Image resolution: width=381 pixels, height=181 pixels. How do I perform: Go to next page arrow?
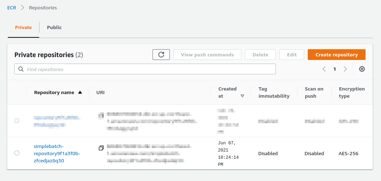(345, 69)
